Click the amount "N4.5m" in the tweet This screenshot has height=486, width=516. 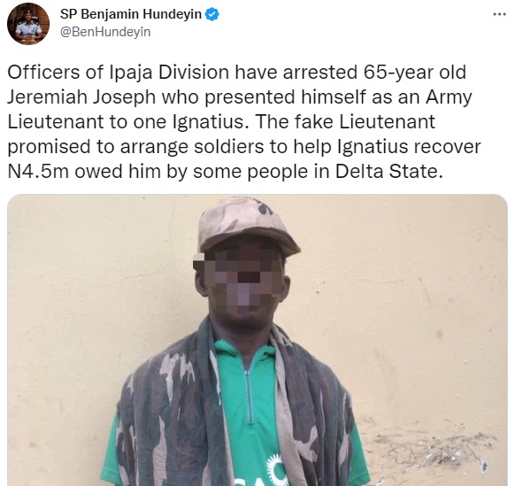(38, 172)
